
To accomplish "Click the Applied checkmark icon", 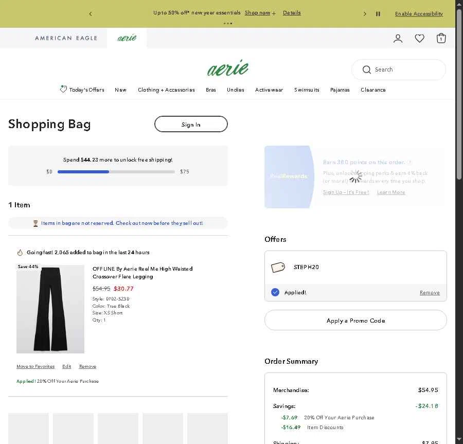I will point(275,292).
